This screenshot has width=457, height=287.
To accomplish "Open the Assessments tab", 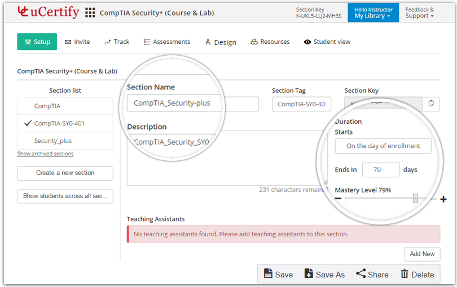I will click(166, 42).
